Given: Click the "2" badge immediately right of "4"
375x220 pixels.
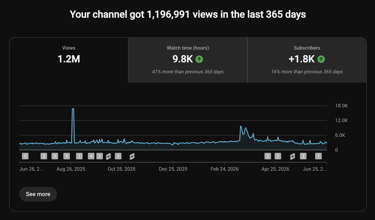Looking at the screenshot, I should [99, 156].
